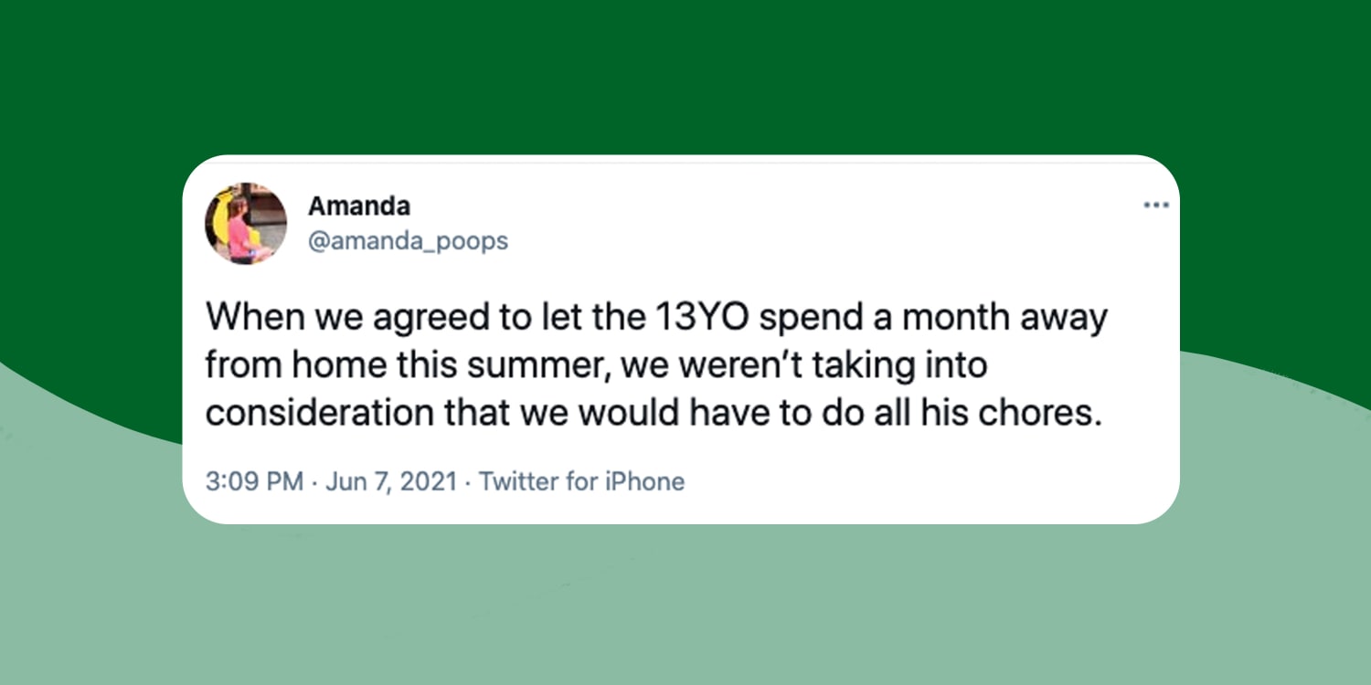
Task: Click the light green background below the tweet
Action: (685, 603)
